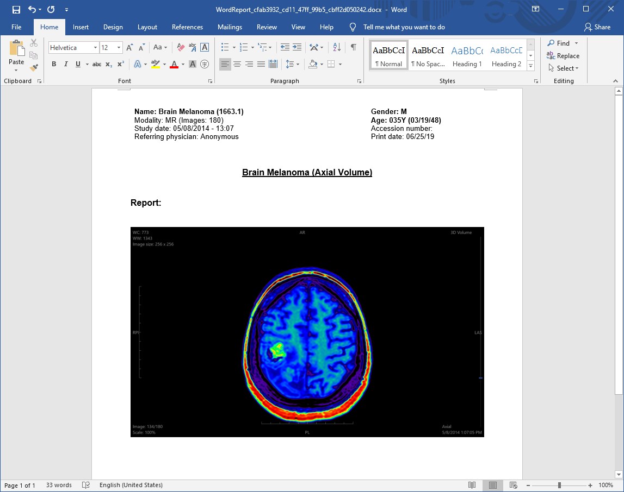
Task: Click the Sort A-Z icon
Action: (337, 47)
